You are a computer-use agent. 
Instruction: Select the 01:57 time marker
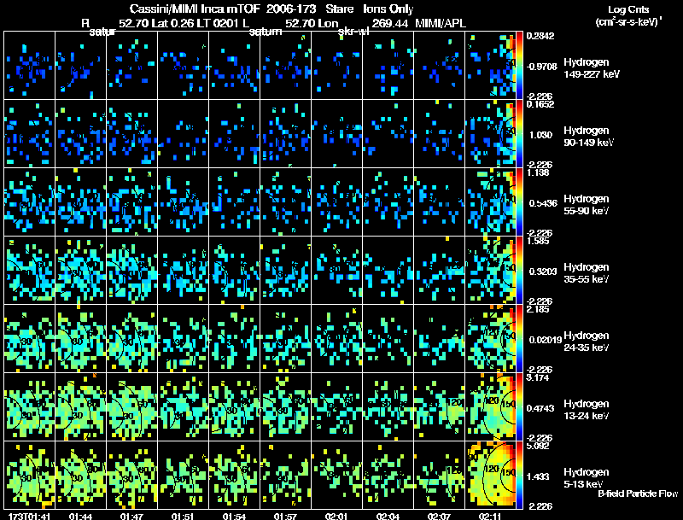click(285, 515)
